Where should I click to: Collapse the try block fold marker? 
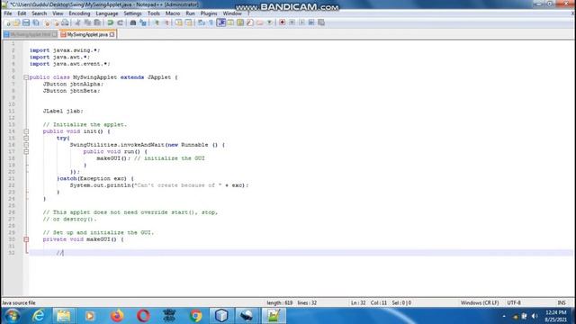point(26,138)
